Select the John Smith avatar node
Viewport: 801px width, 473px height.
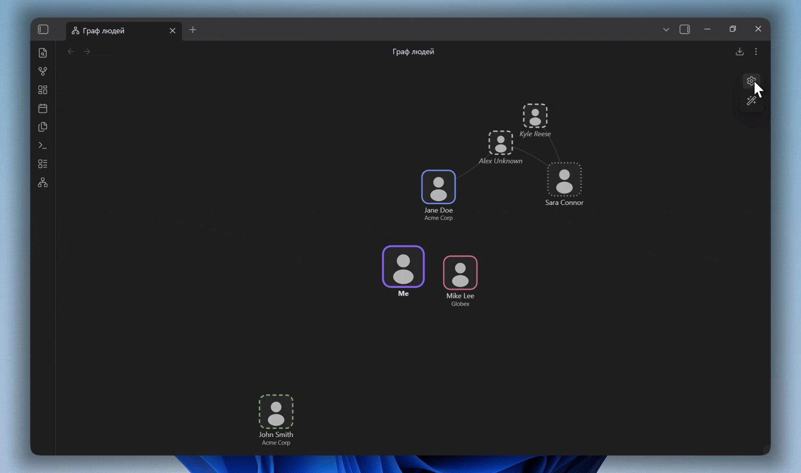click(x=276, y=412)
